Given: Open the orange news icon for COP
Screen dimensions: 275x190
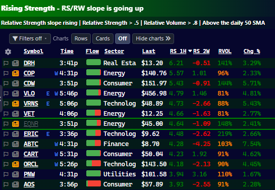Looking at the screenshot, I should pyautogui.click(x=16, y=73).
